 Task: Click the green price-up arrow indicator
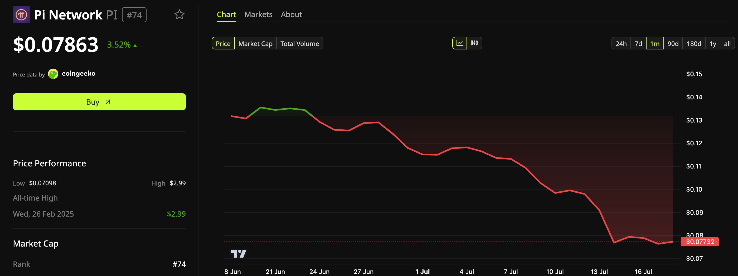[135, 45]
